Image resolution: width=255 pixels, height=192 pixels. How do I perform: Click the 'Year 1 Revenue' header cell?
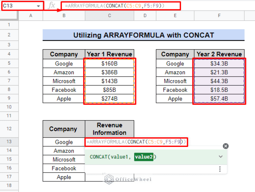[110, 54]
